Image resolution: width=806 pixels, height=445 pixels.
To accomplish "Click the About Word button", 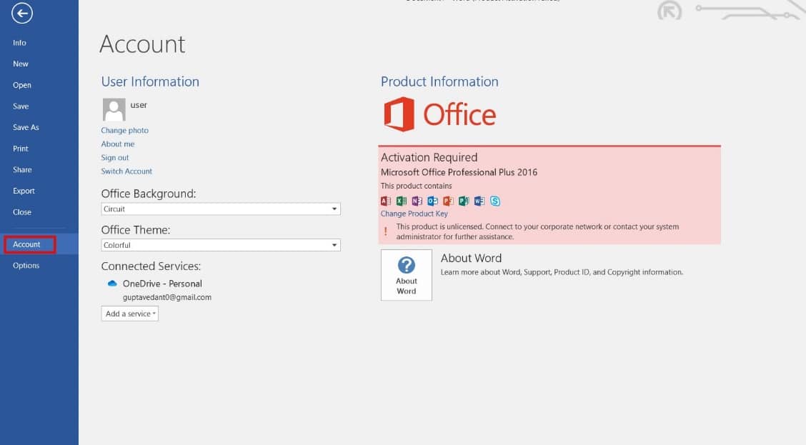I will (406, 275).
